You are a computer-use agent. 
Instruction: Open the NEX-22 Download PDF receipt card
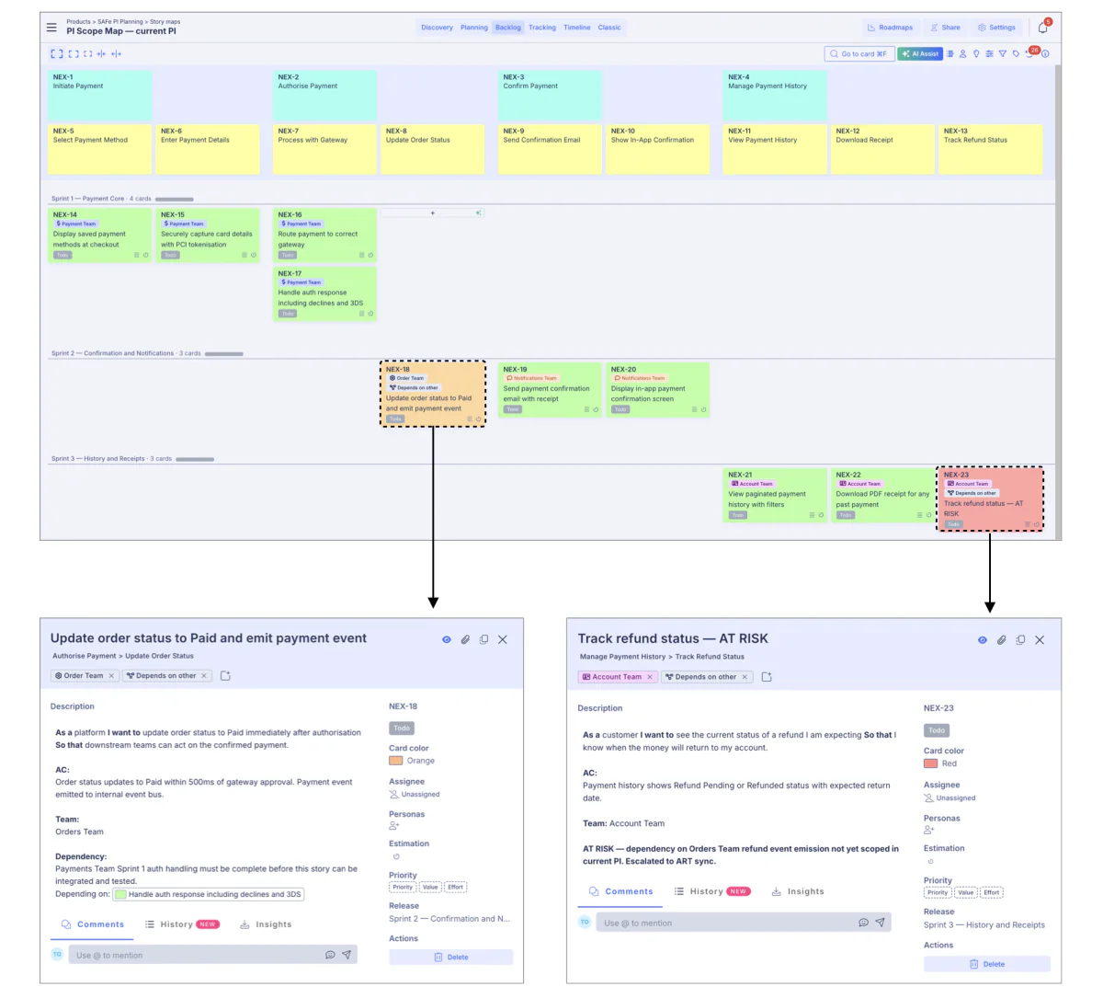pyautogui.click(x=882, y=495)
